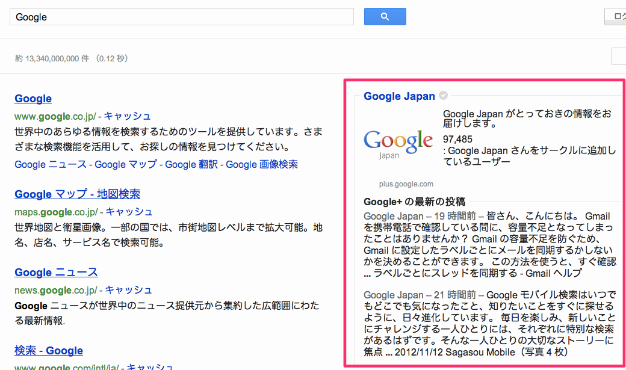The height and width of the screenshot is (370, 626).
Task: Click the result count 約 13,340,000,000 件
Action: coord(52,58)
